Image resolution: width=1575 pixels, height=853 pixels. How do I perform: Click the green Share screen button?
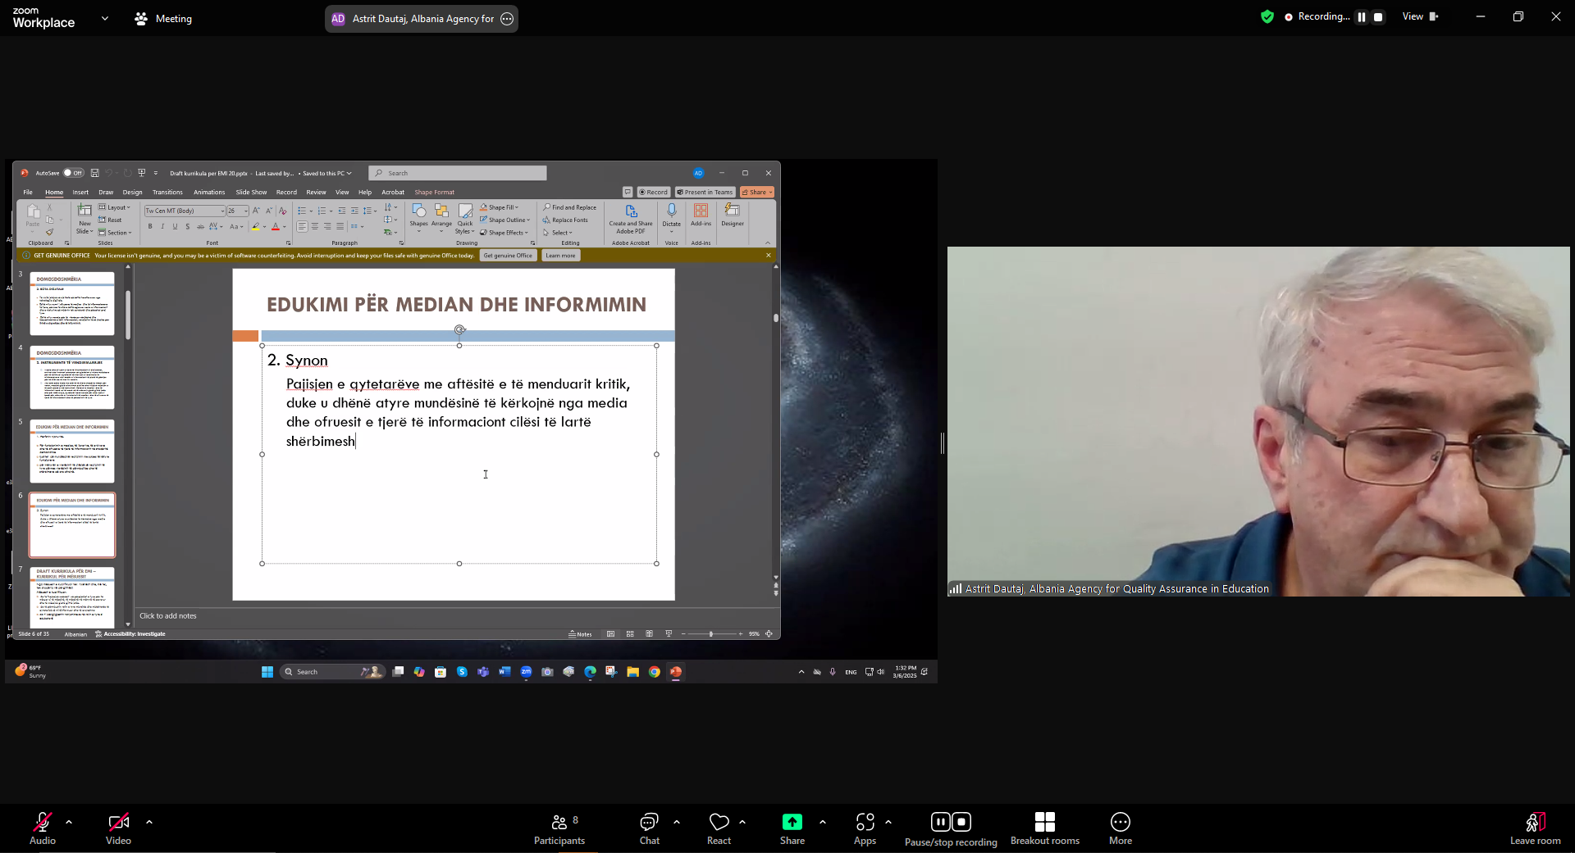pyautogui.click(x=792, y=828)
